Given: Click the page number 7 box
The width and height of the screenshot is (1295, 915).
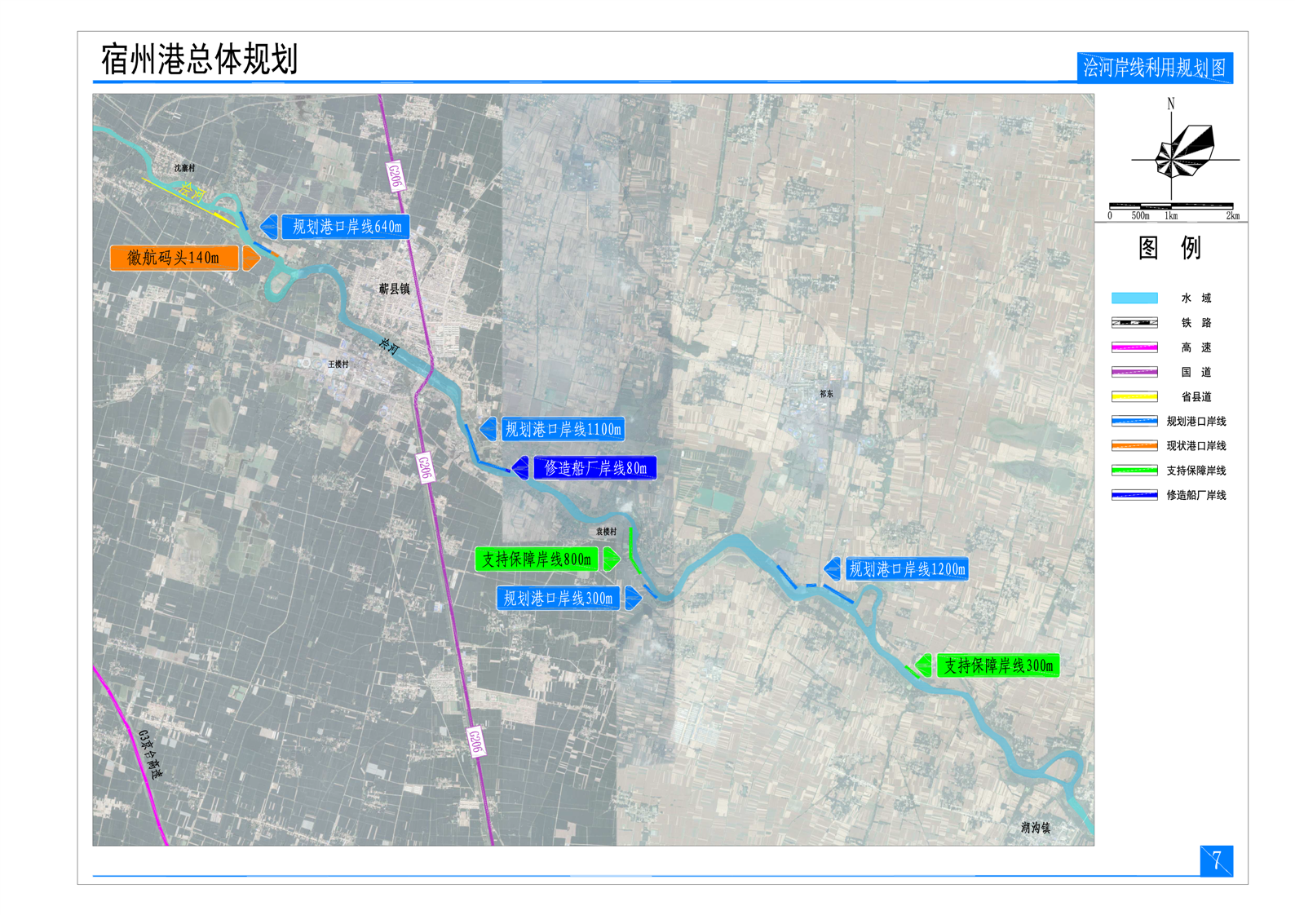Looking at the screenshot, I should click(1216, 861).
